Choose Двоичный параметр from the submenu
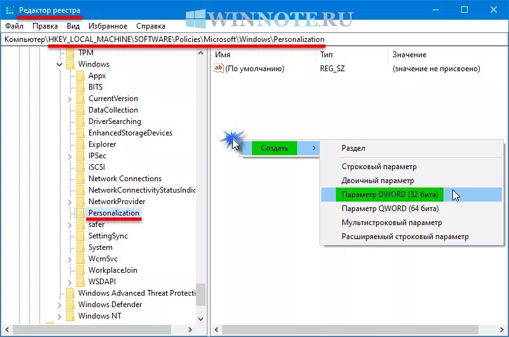Screen dimensions: 509x337 (411, 181)
